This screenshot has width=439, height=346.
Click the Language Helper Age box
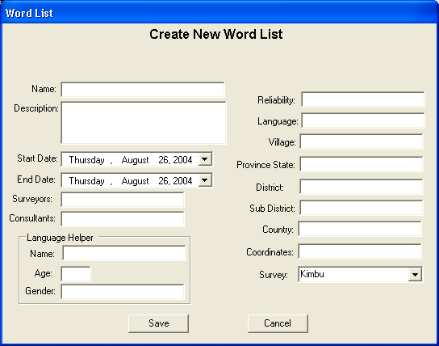click(x=76, y=274)
